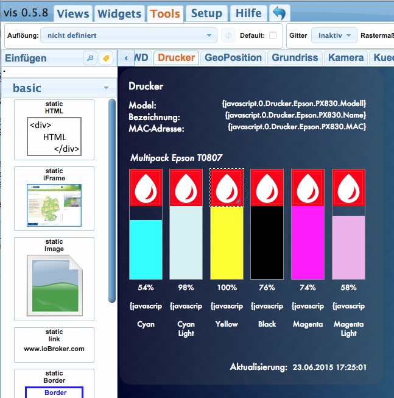Click the Cyan ink level bar

pos(146,249)
